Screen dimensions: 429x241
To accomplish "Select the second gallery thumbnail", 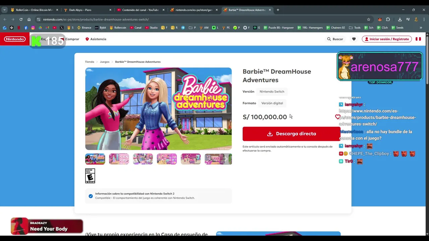I will (119, 159).
